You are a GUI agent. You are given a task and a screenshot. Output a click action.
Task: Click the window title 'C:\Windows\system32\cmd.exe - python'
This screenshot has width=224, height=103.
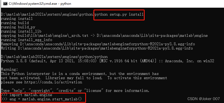[x=40, y=4]
